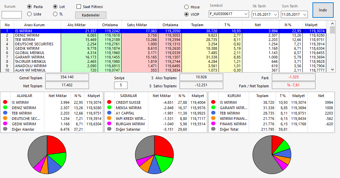The image size is (340, 178).
Task: Click the Fark value -1.325
Action: [294, 77]
